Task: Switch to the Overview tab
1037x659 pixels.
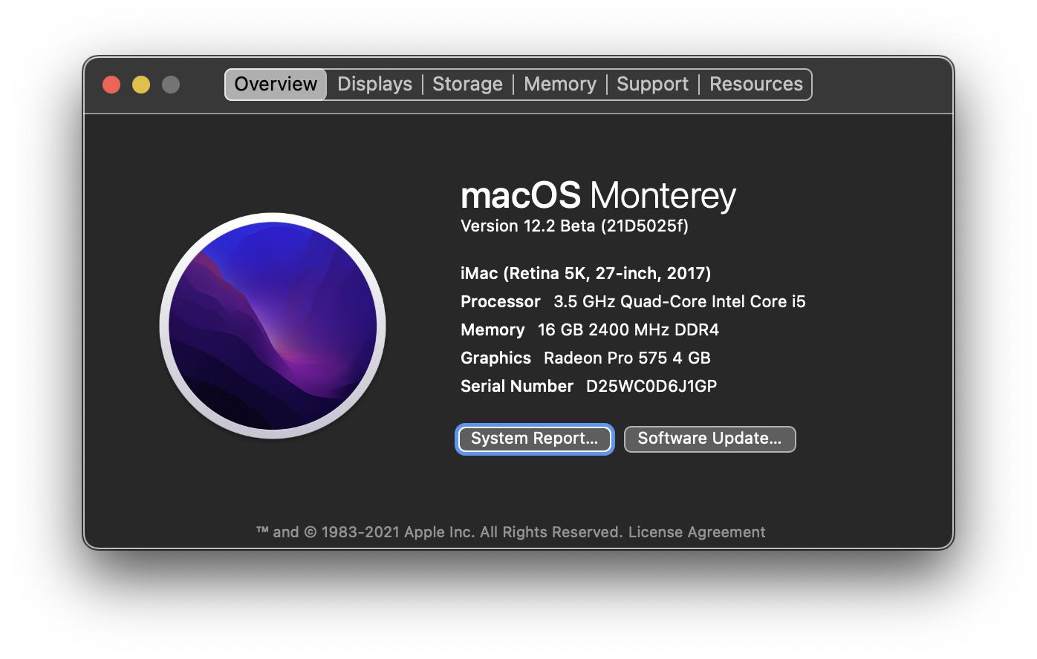Action: click(x=276, y=85)
